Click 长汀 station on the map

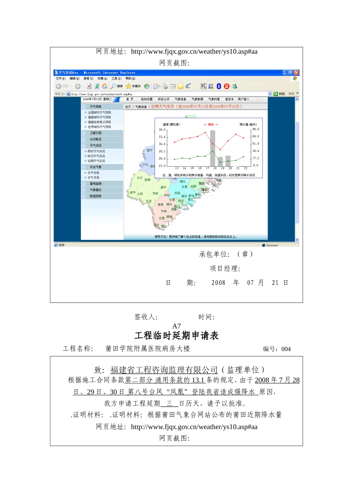click(140, 178)
